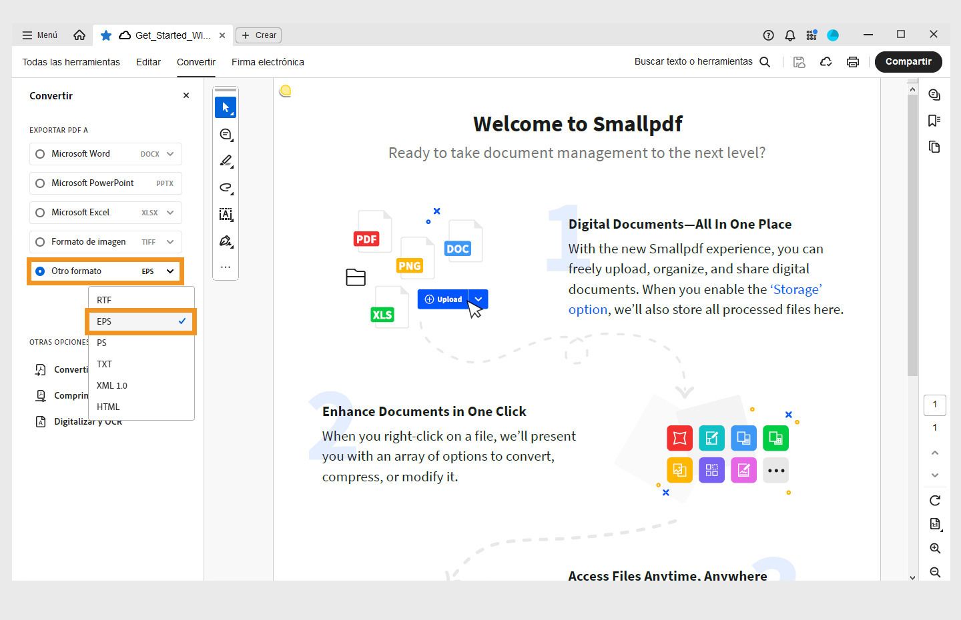
Task: Choose the freehand drawing tool
Action: click(226, 187)
